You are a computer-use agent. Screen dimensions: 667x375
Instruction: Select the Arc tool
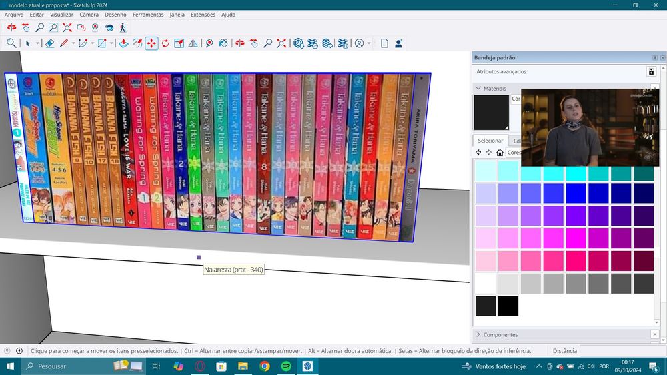[83, 43]
